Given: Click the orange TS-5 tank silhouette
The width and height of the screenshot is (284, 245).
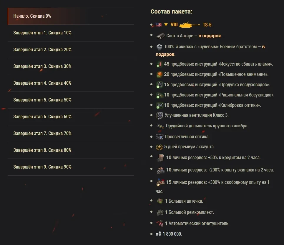Looking at the screenshot, I should coord(190,24).
